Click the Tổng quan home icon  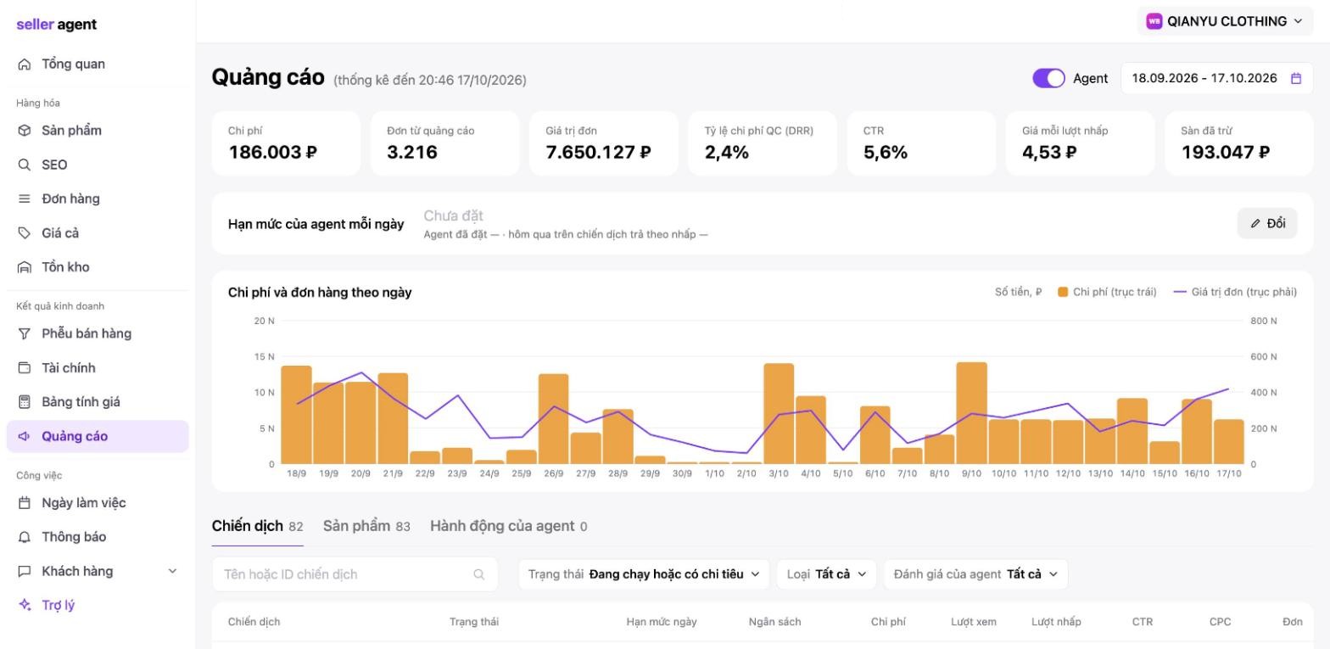coord(25,64)
